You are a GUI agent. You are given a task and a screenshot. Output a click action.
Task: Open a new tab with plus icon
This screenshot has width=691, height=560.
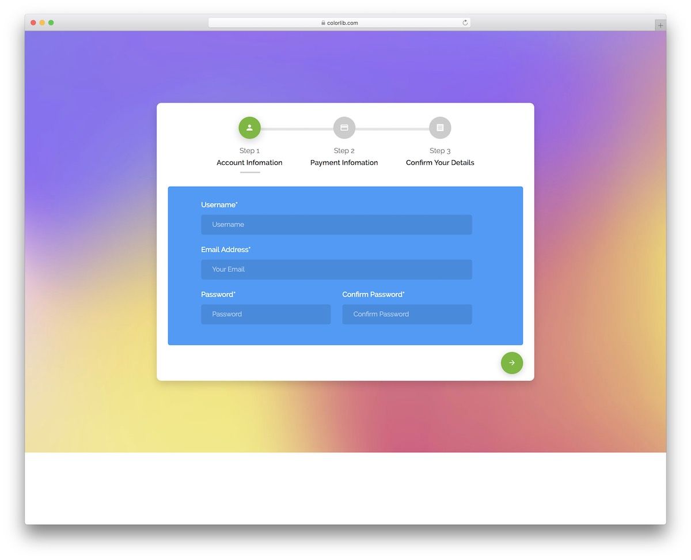[x=660, y=25]
